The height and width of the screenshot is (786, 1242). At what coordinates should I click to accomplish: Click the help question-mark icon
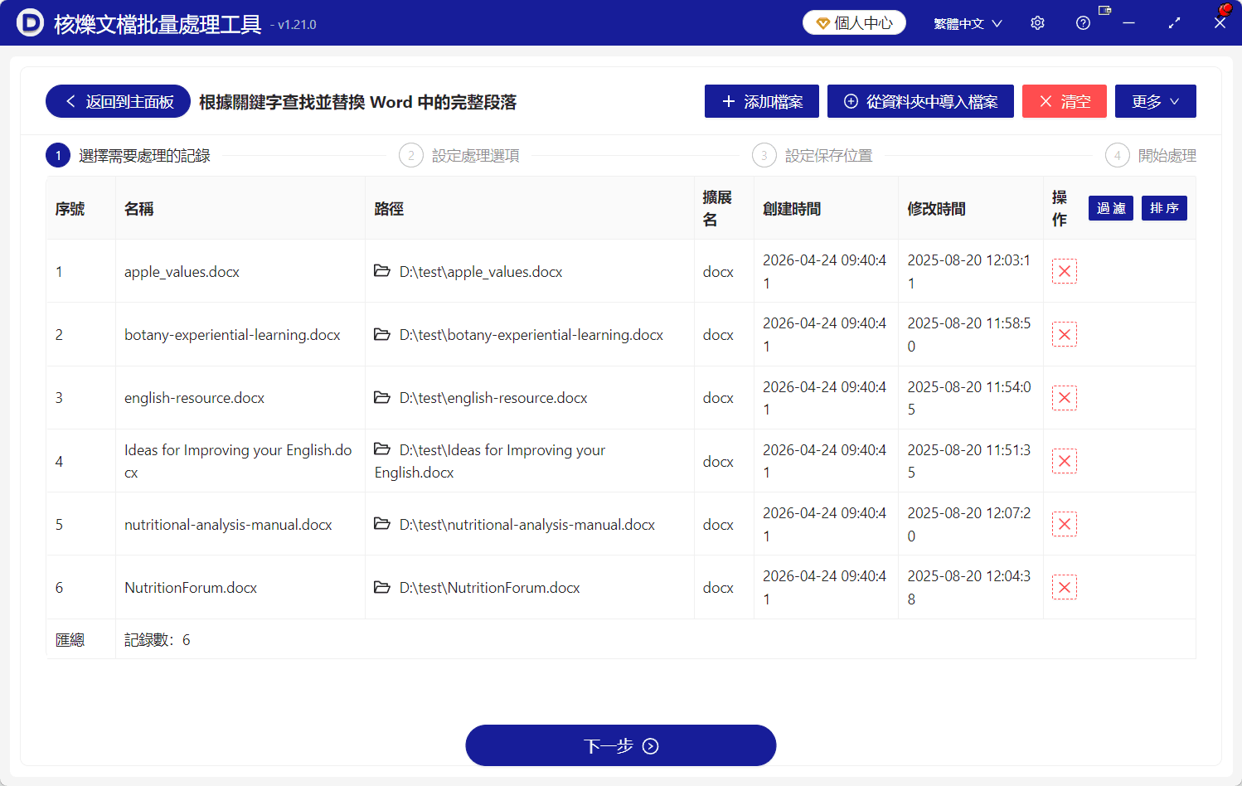click(x=1083, y=22)
